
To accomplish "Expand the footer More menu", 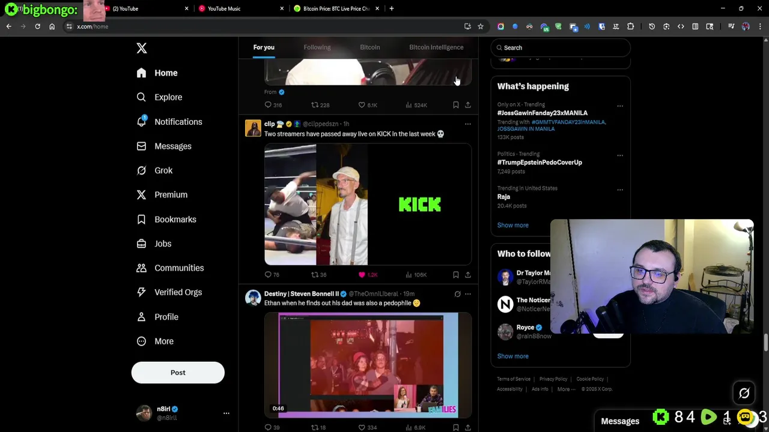I will click(x=566, y=389).
